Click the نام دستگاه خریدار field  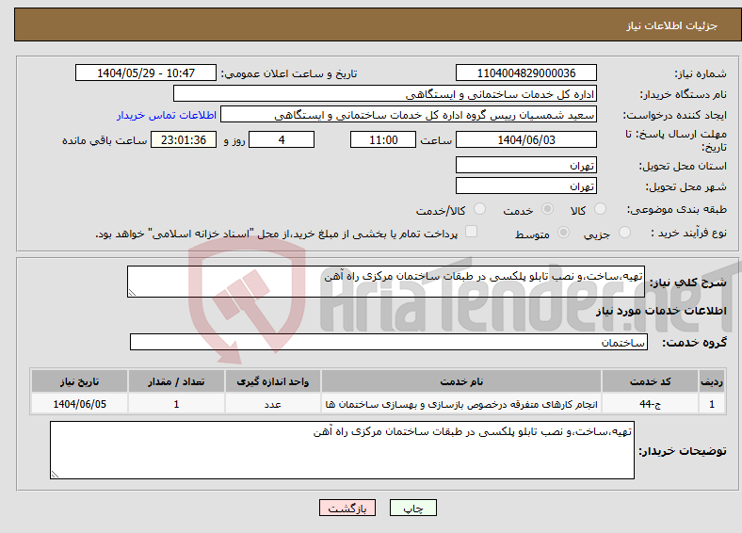[385, 94]
